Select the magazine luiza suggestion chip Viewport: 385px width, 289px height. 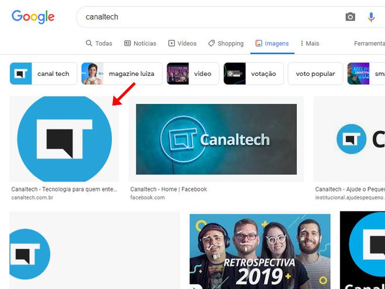click(x=122, y=74)
